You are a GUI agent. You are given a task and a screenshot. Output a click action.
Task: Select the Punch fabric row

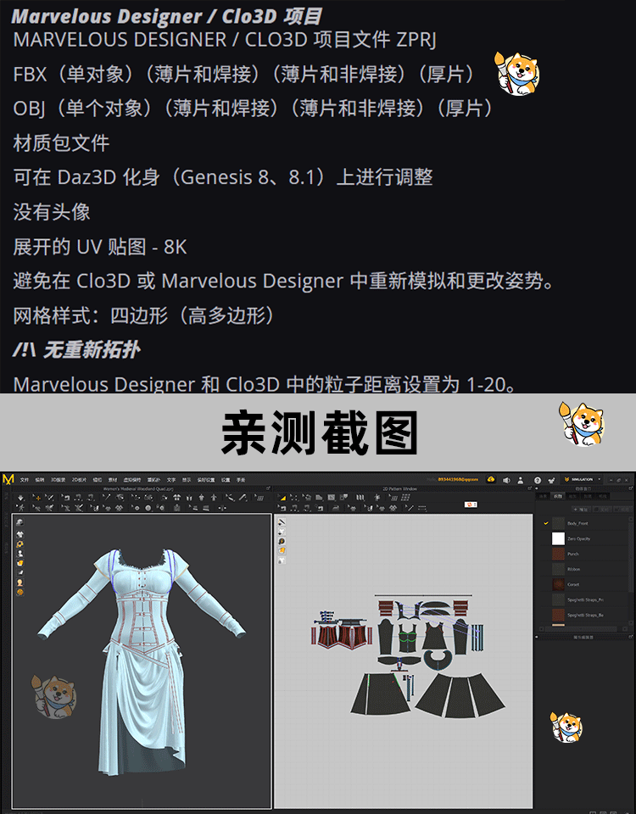(585, 554)
